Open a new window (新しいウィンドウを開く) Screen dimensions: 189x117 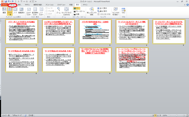tap(92, 11)
